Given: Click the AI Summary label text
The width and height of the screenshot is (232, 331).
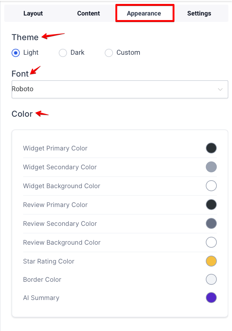Looking at the screenshot, I should coord(41,298).
